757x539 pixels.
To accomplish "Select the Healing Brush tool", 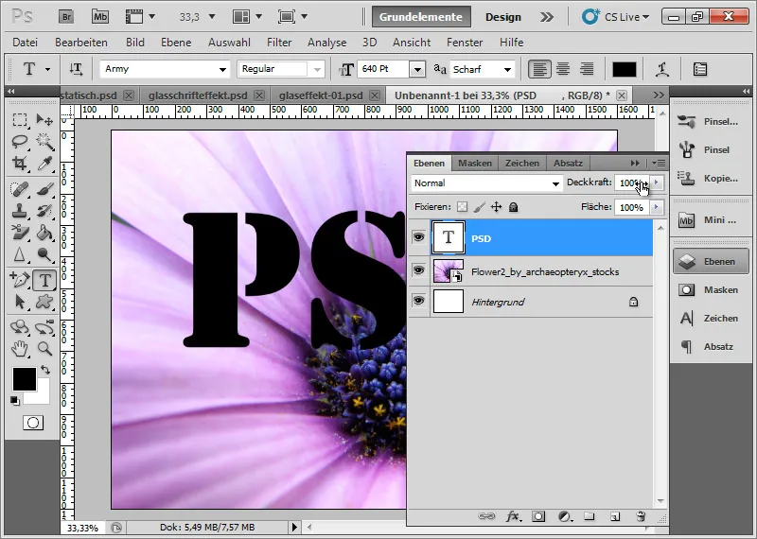I will [x=20, y=189].
